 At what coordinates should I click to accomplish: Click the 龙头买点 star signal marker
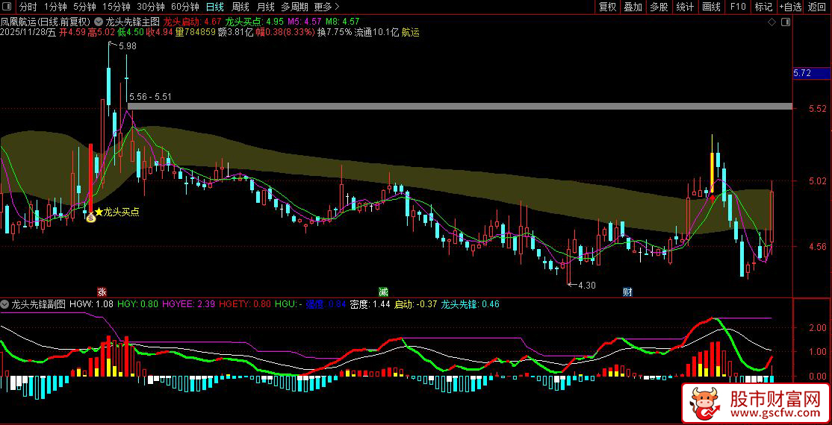pos(98,212)
